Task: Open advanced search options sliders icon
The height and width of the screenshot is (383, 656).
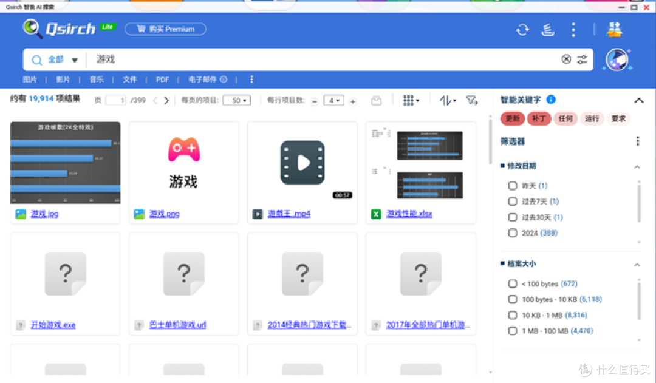Action: coord(582,59)
